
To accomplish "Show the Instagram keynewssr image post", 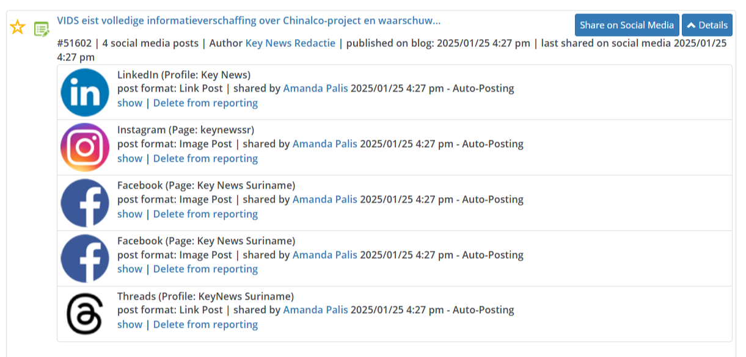I will pos(130,159).
